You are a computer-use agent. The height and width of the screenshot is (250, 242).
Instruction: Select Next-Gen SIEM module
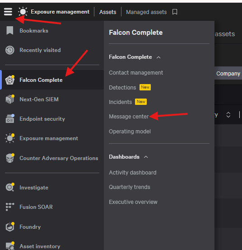(x=39, y=99)
